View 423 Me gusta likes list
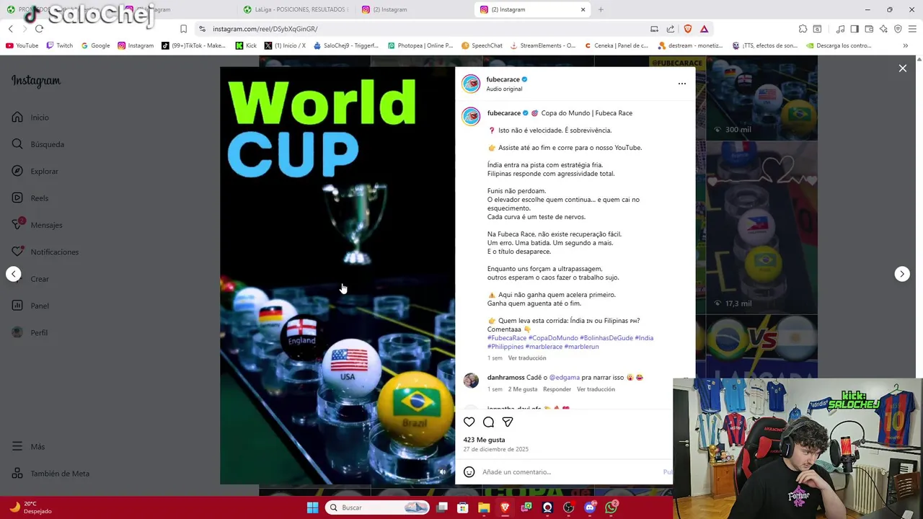923x519 pixels. point(484,440)
